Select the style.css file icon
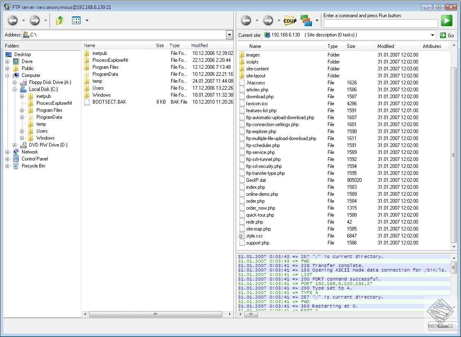461x337 pixels. tap(242, 236)
